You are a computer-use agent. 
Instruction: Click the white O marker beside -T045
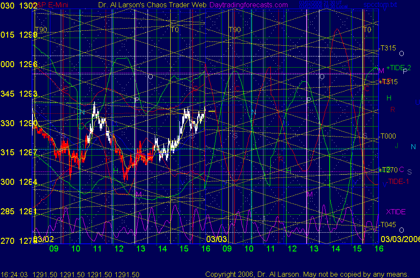[402, 230]
